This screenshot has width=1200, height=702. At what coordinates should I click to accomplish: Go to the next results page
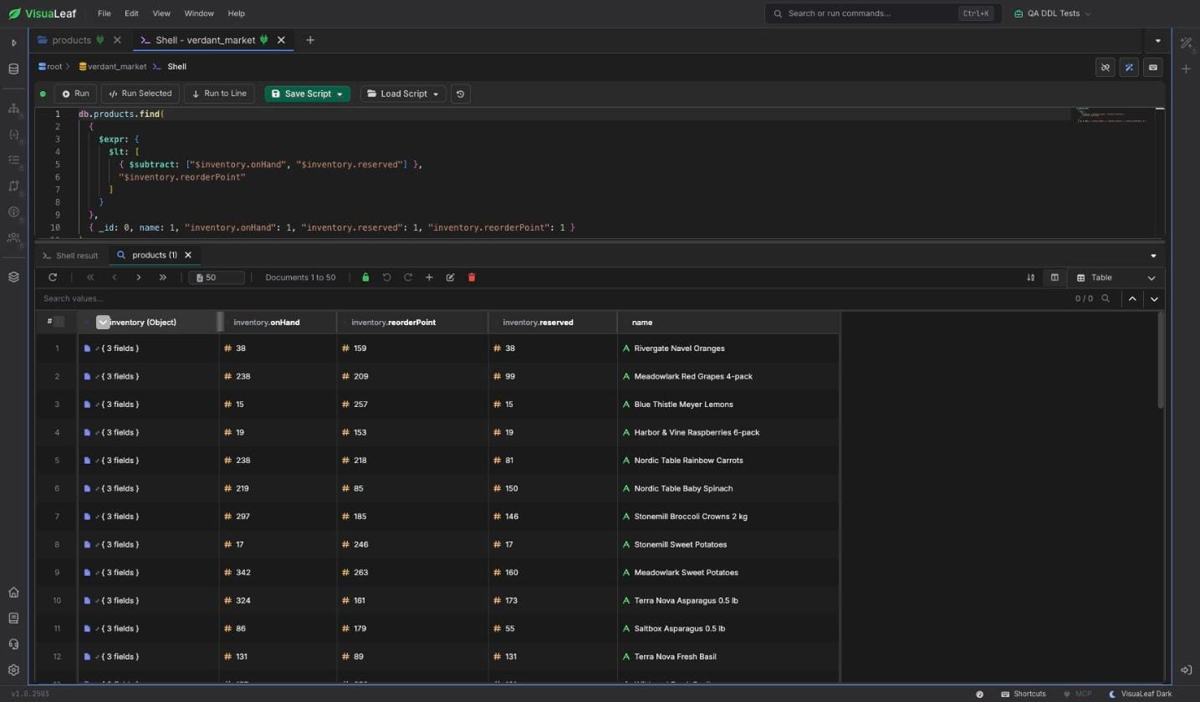click(138, 277)
